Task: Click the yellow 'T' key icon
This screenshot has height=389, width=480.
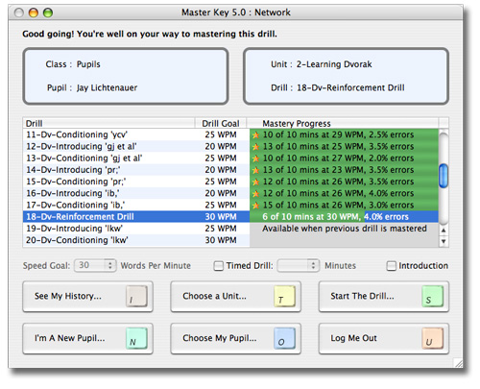Action: point(284,297)
